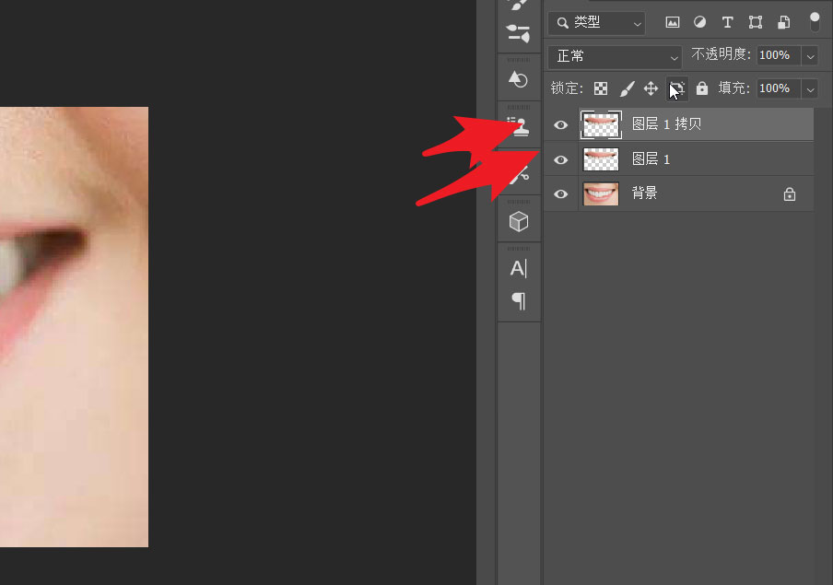Filter for shape layers
This screenshot has width=833, height=585.
[x=756, y=22]
